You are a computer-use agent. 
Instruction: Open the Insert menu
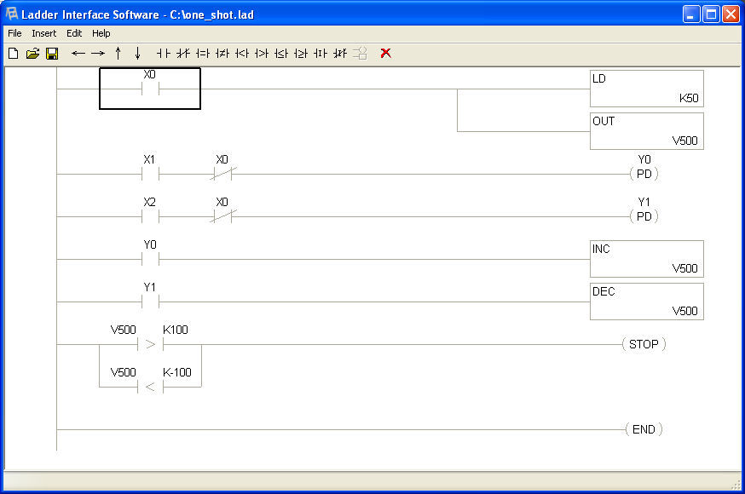tap(43, 33)
